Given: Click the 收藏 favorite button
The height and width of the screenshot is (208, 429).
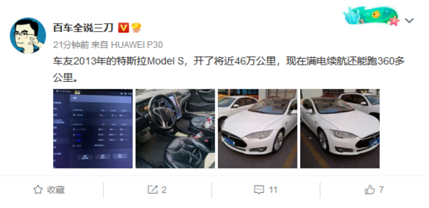Looking at the screenshot, I should 56,190.
